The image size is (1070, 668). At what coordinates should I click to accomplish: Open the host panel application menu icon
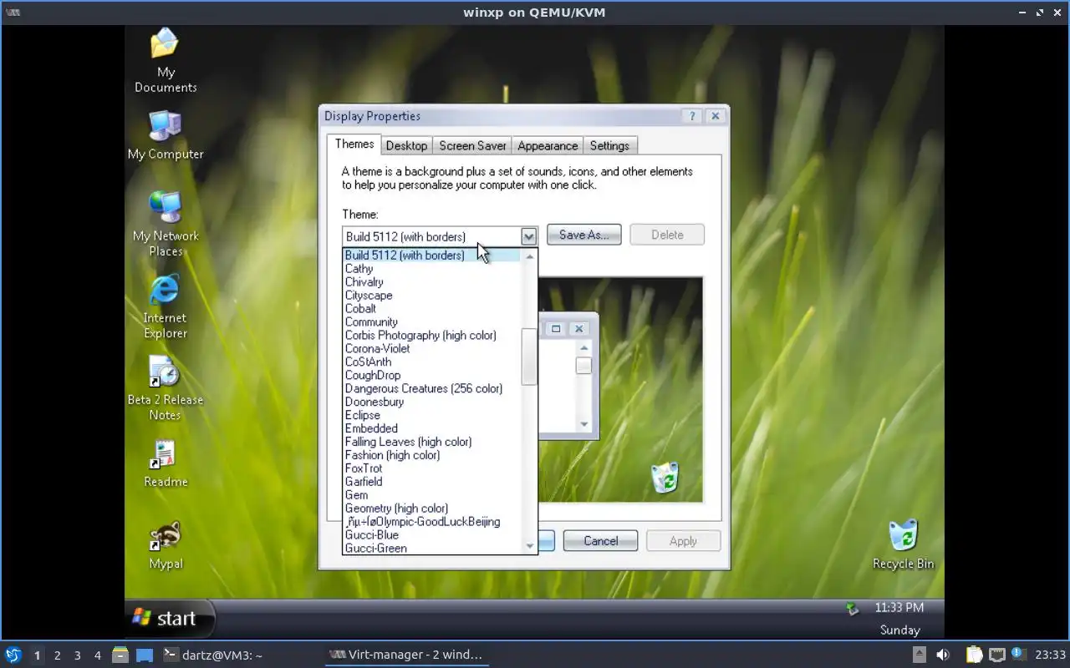(x=13, y=655)
